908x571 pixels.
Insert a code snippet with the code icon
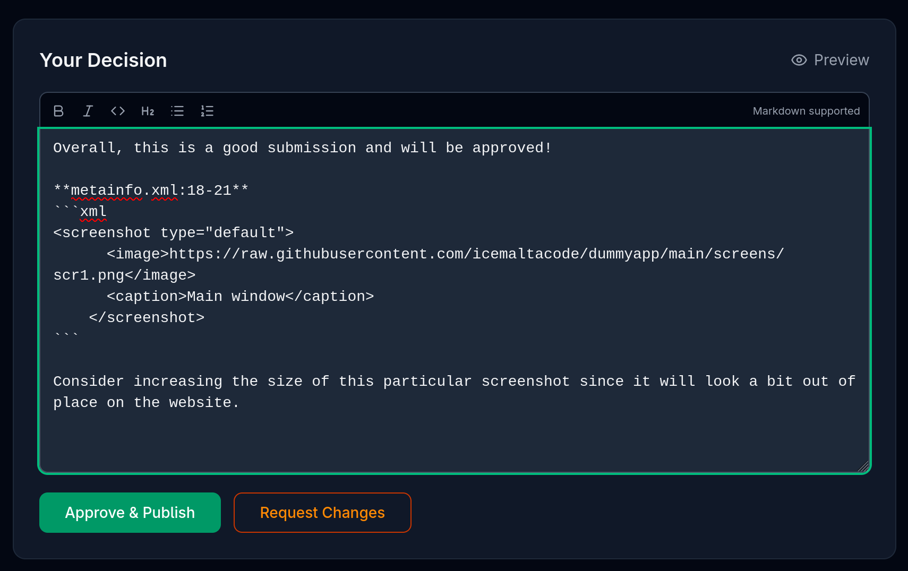coord(117,111)
